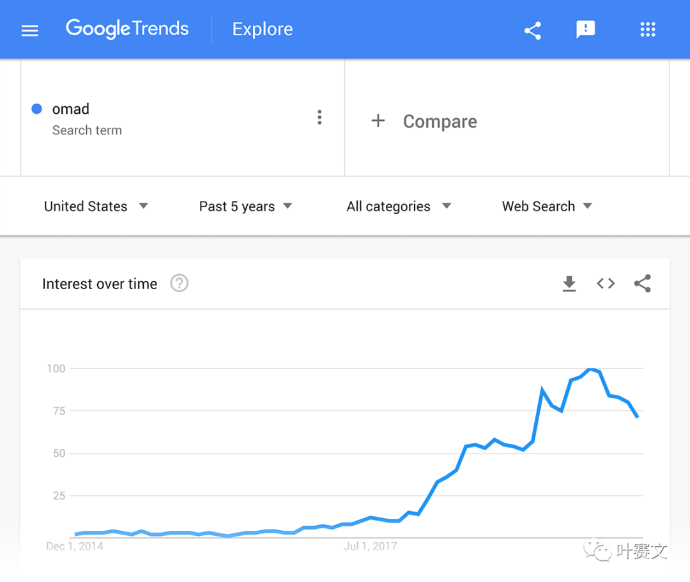
Task: Click the chart peak near 100
Action: pos(590,369)
